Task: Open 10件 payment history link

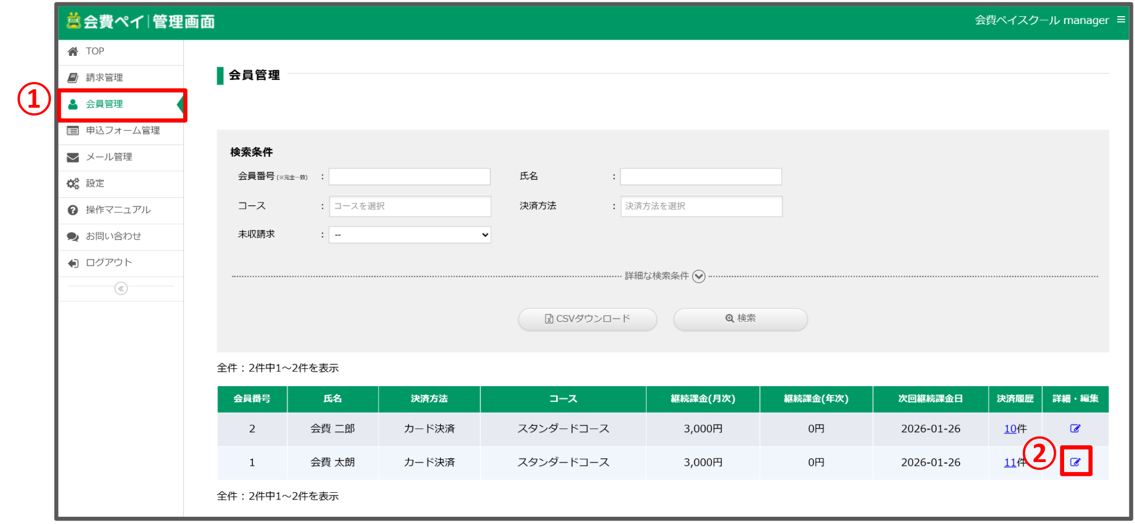Action: (x=1010, y=429)
